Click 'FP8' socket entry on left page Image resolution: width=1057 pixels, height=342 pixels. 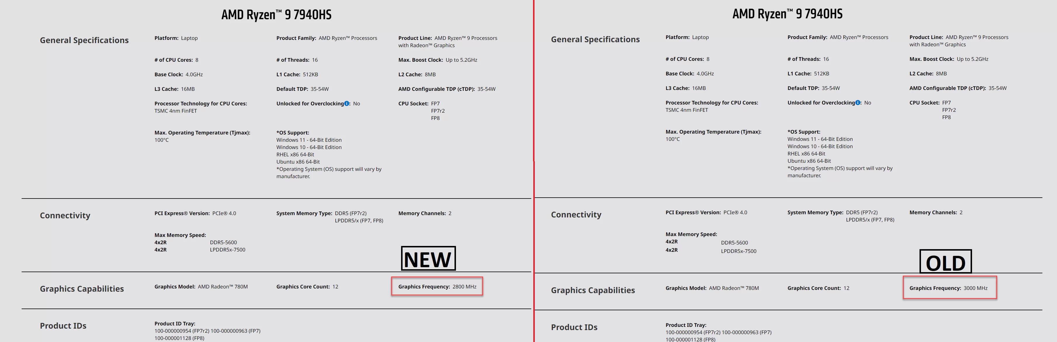(x=435, y=118)
